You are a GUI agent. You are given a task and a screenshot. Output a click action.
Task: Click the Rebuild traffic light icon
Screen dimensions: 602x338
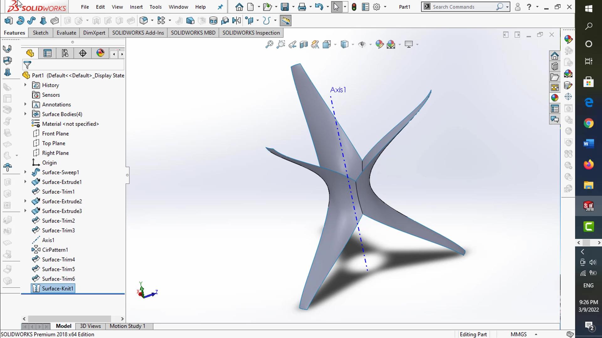(x=354, y=7)
